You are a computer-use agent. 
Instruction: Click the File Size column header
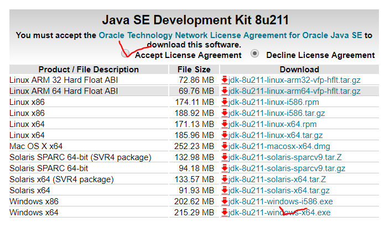194,70
